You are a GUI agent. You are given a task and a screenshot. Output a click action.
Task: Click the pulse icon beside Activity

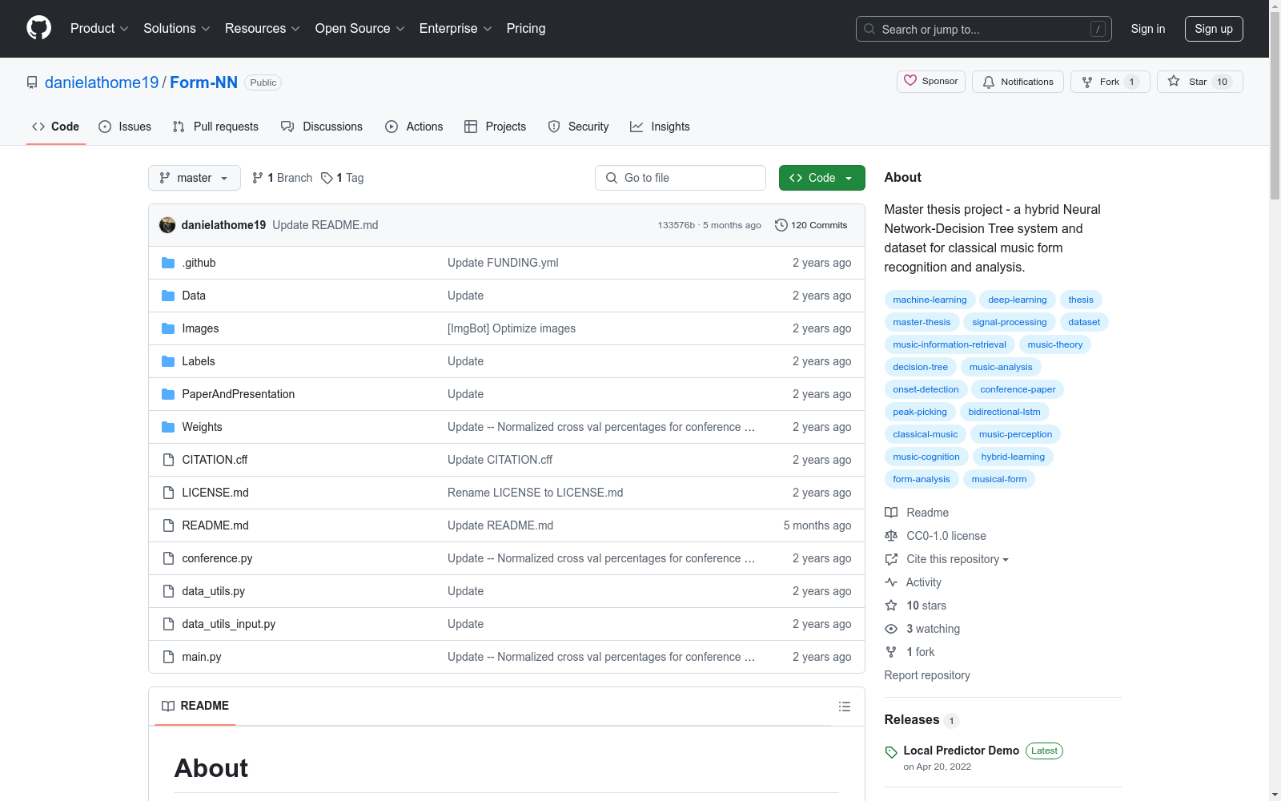click(x=891, y=582)
